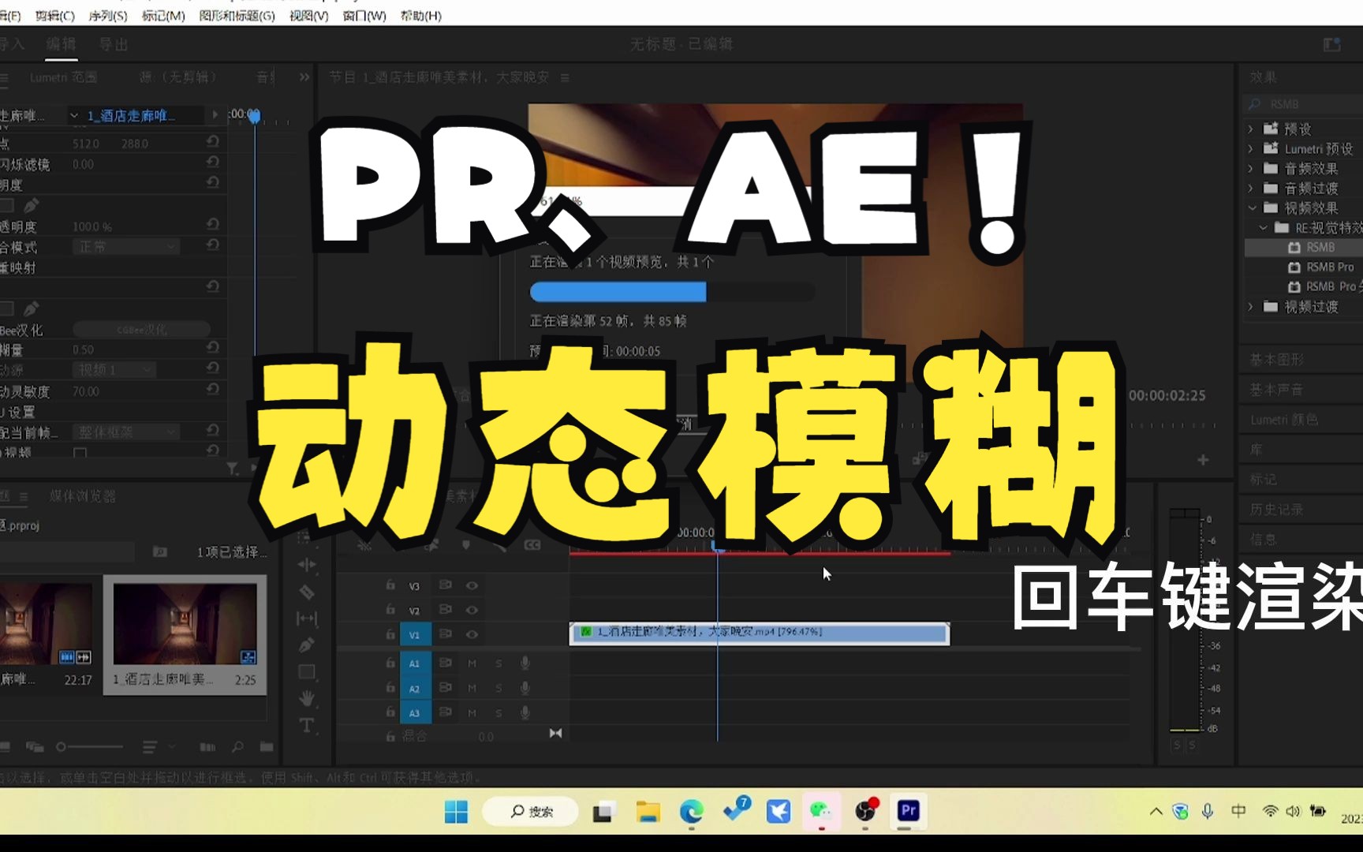1363x852 pixels.
Task: Open Premiere Pro from the taskbar
Action: tap(908, 811)
